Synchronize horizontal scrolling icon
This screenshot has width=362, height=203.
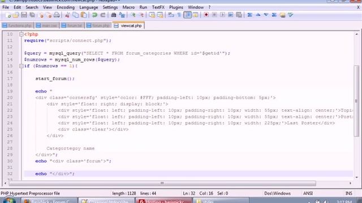coord(160,15)
